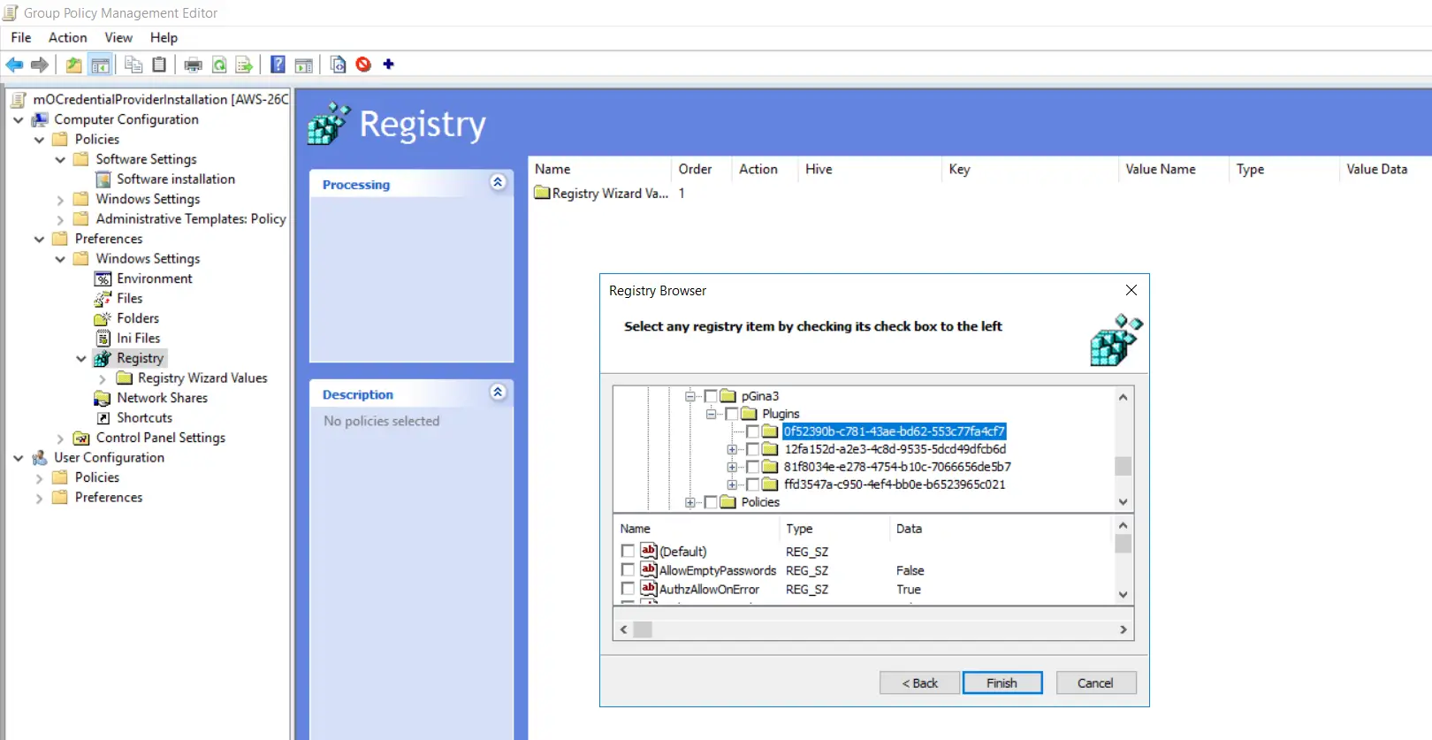This screenshot has height=740, width=1432.
Task: Check the ffd3547a-c950 key checkbox
Action: 752,484
